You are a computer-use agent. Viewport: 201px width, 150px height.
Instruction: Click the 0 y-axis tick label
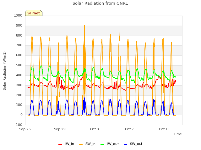(x=21, y=115)
